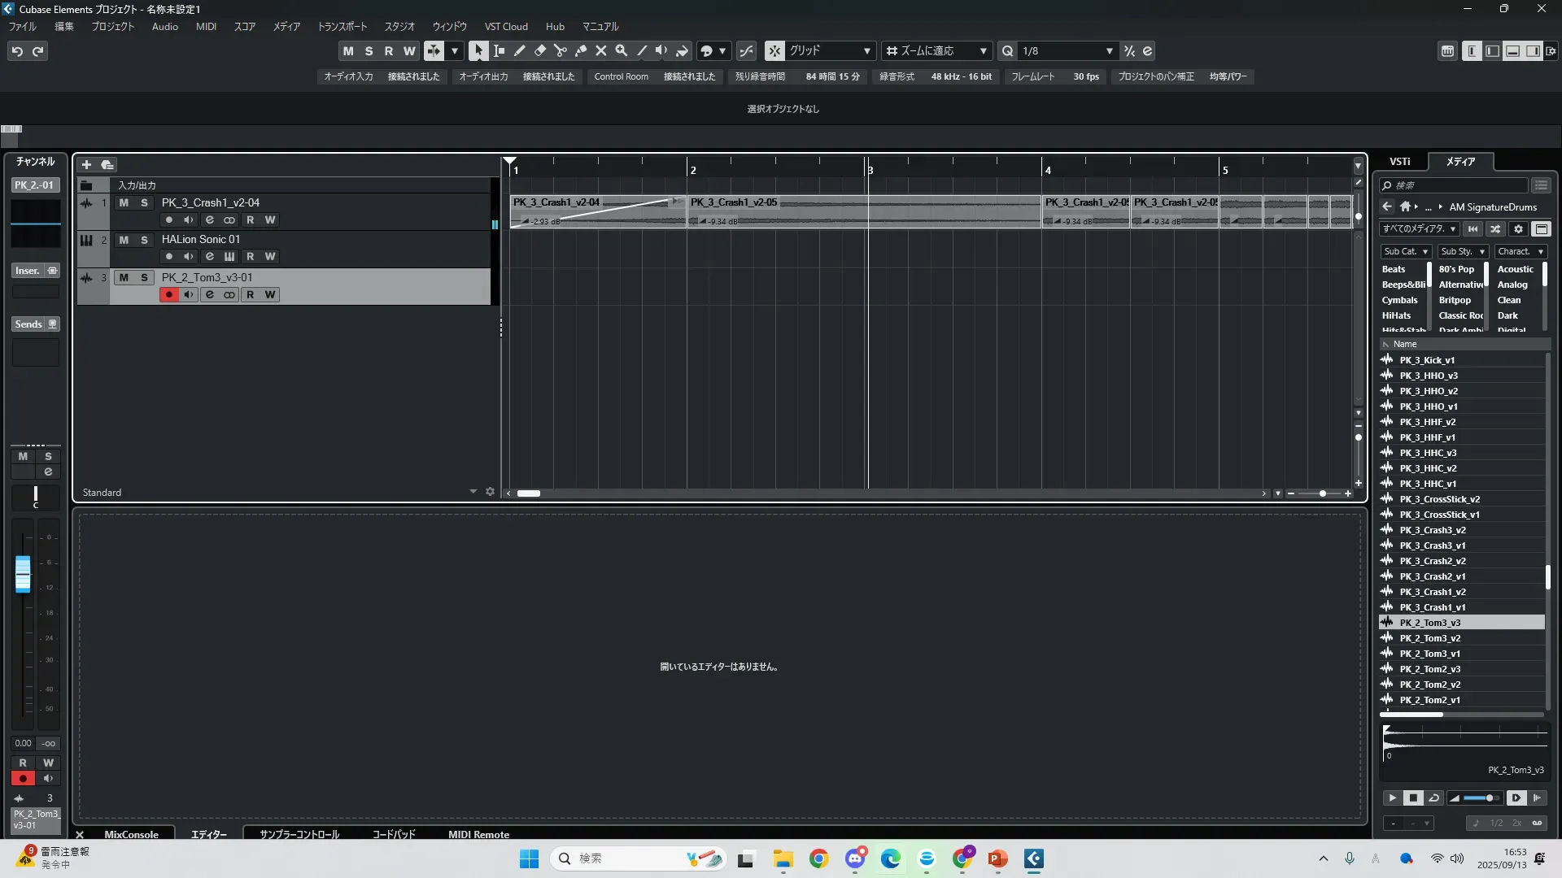Select PK_3_Kick_v1 in media list

click(1427, 360)
